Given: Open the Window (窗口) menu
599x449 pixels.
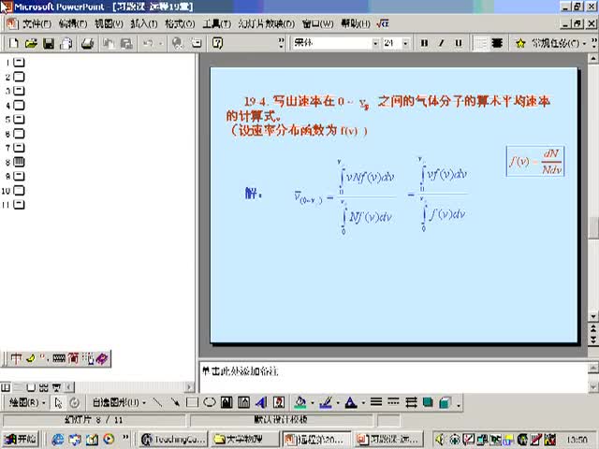Looking at the screenshot, I should tap(318, 24).
